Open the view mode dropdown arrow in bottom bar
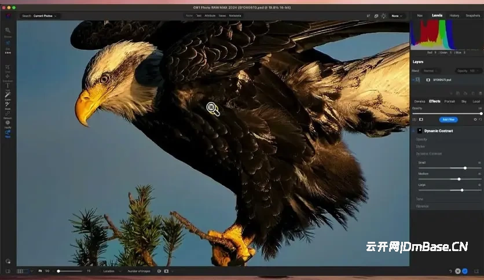 click(x=31, y=271)
